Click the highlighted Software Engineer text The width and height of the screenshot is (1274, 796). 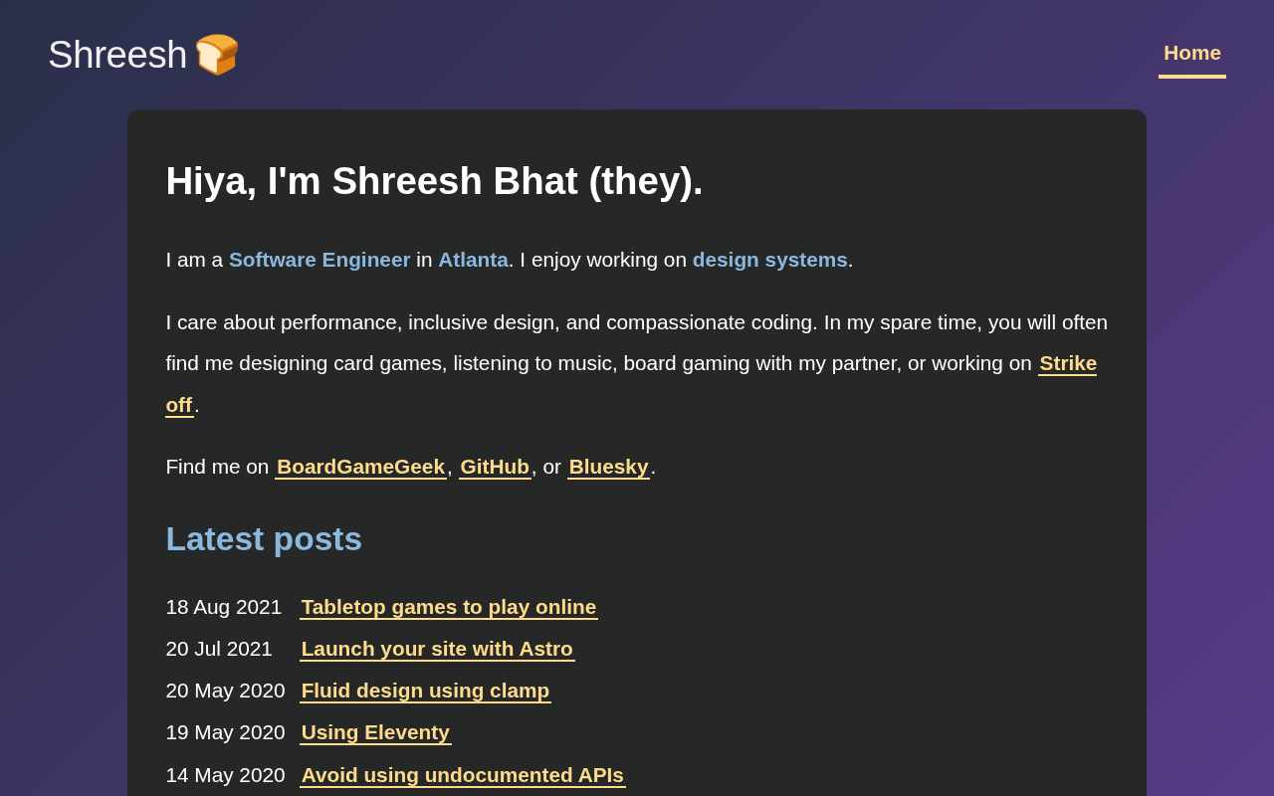coord(319,260)
